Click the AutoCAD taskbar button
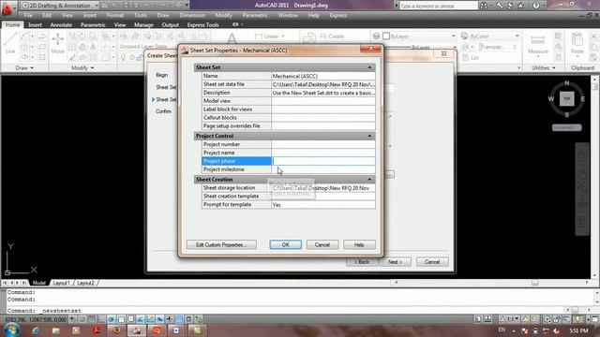The image size is (600, 337). pos(137,330)
